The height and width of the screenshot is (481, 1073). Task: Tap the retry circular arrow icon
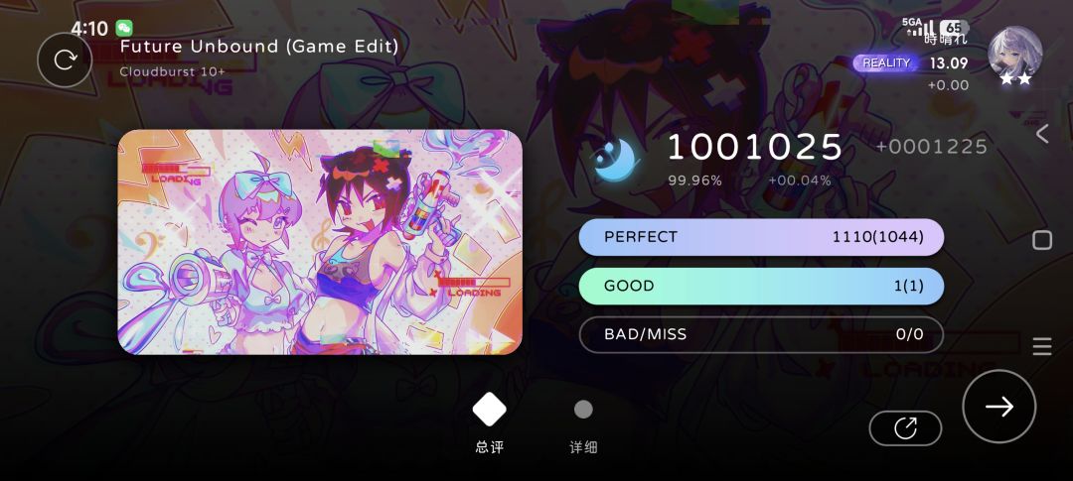[65, 60]
